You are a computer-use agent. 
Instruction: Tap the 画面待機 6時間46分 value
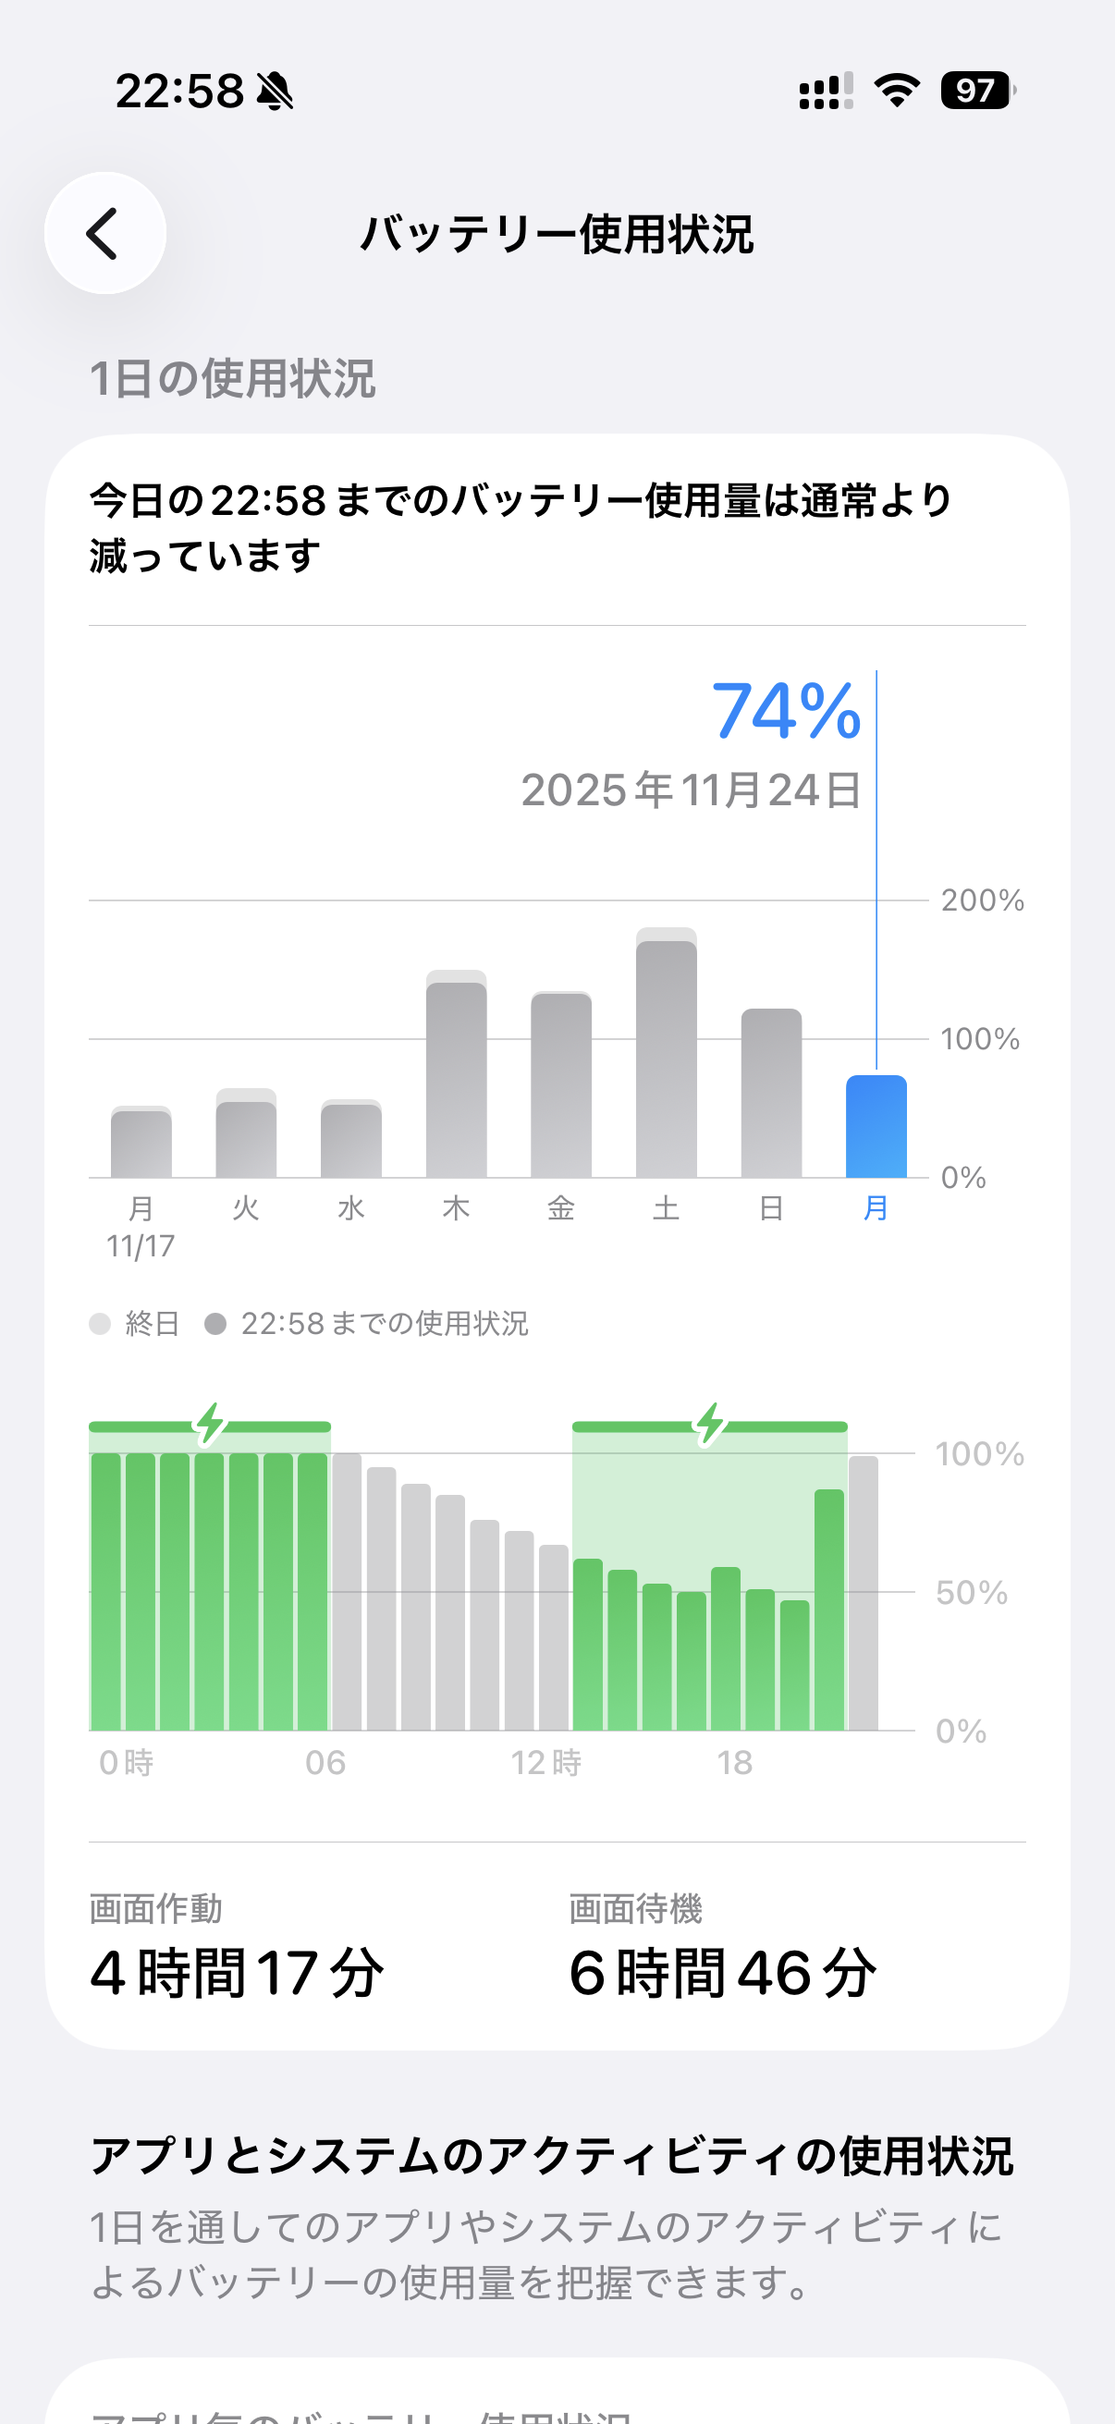[723, 1973]
